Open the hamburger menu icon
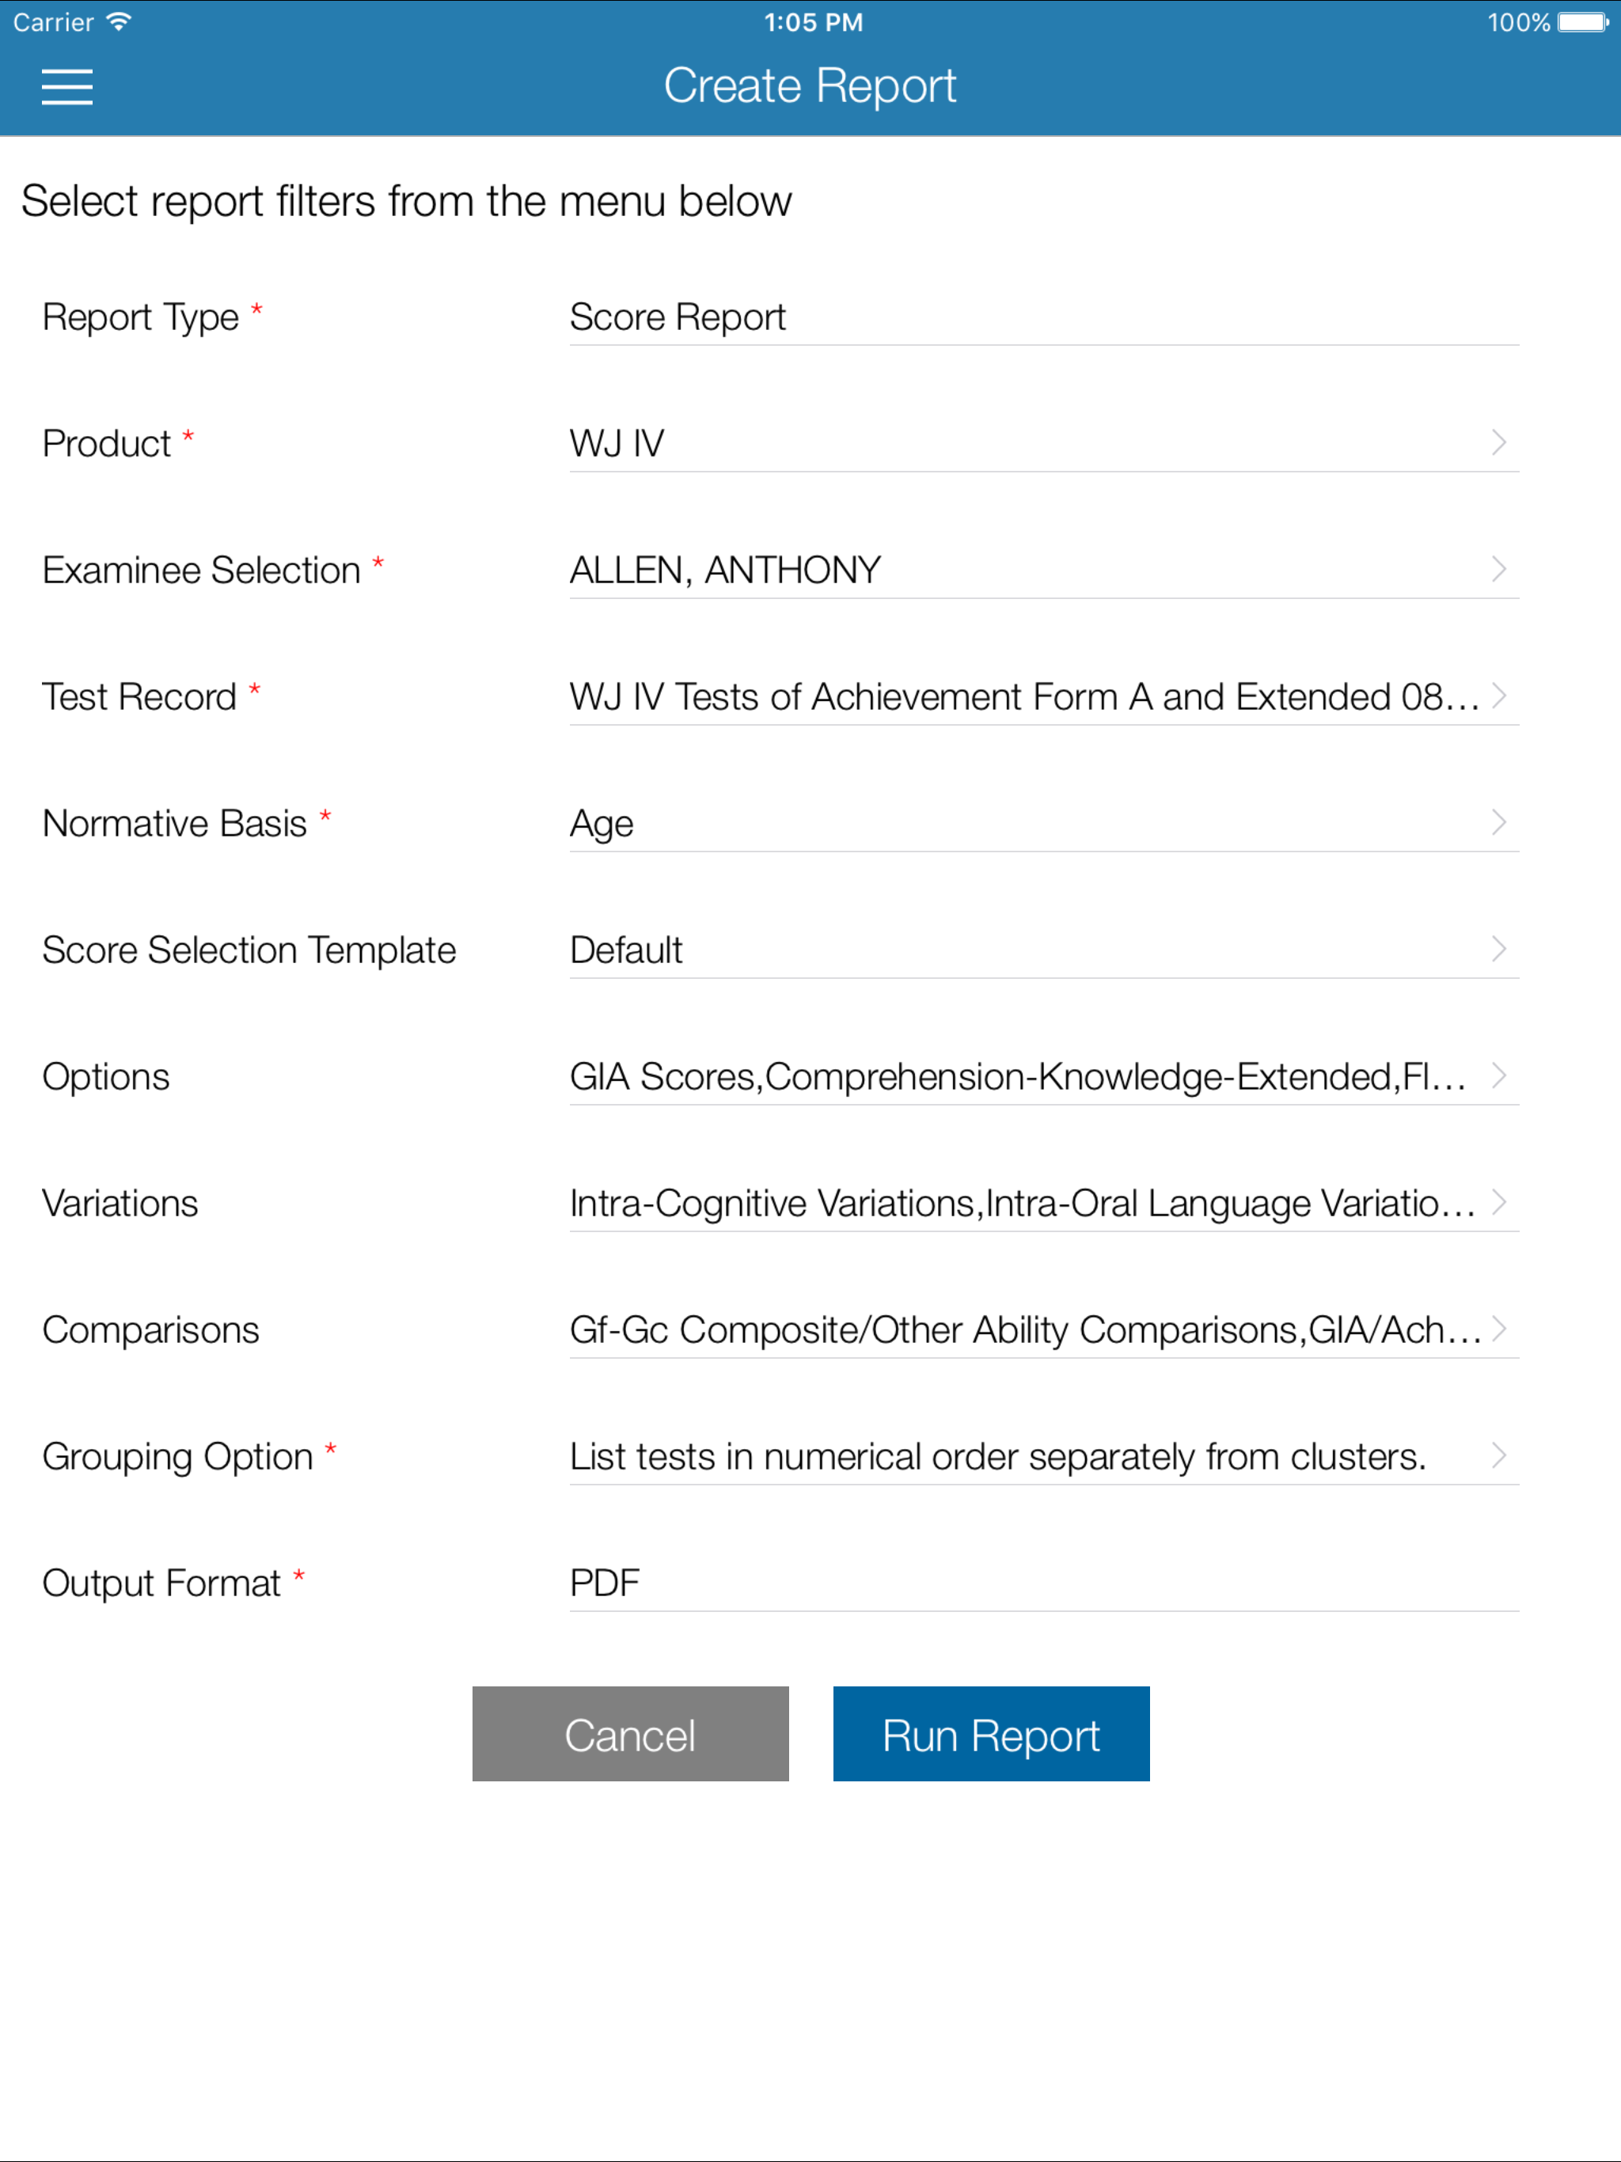 pos(66,86)
